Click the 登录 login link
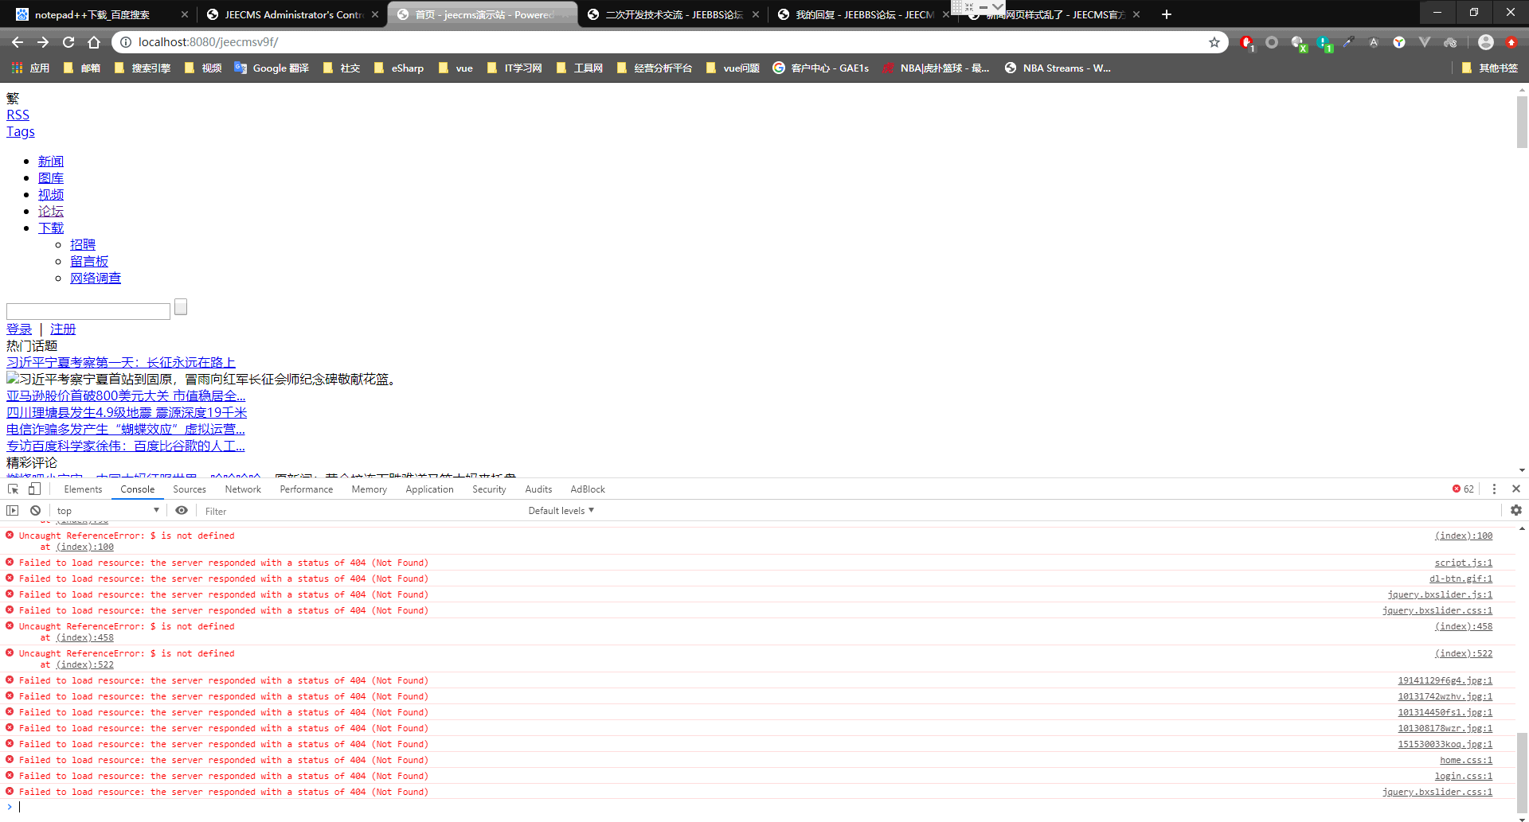Viewport: 1529px width, 822px height. point(19,329)
